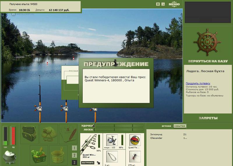The width and height of the screenshot is (233, 166).
Task: Click the location title Ладога. Лесная бухта
Action: click(x=205, y=71)
